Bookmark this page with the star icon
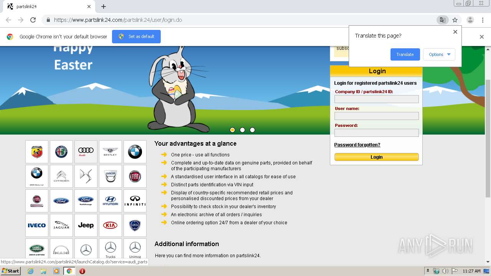The height and width of the screenshot is (276, 491). [x=455, y=20]
